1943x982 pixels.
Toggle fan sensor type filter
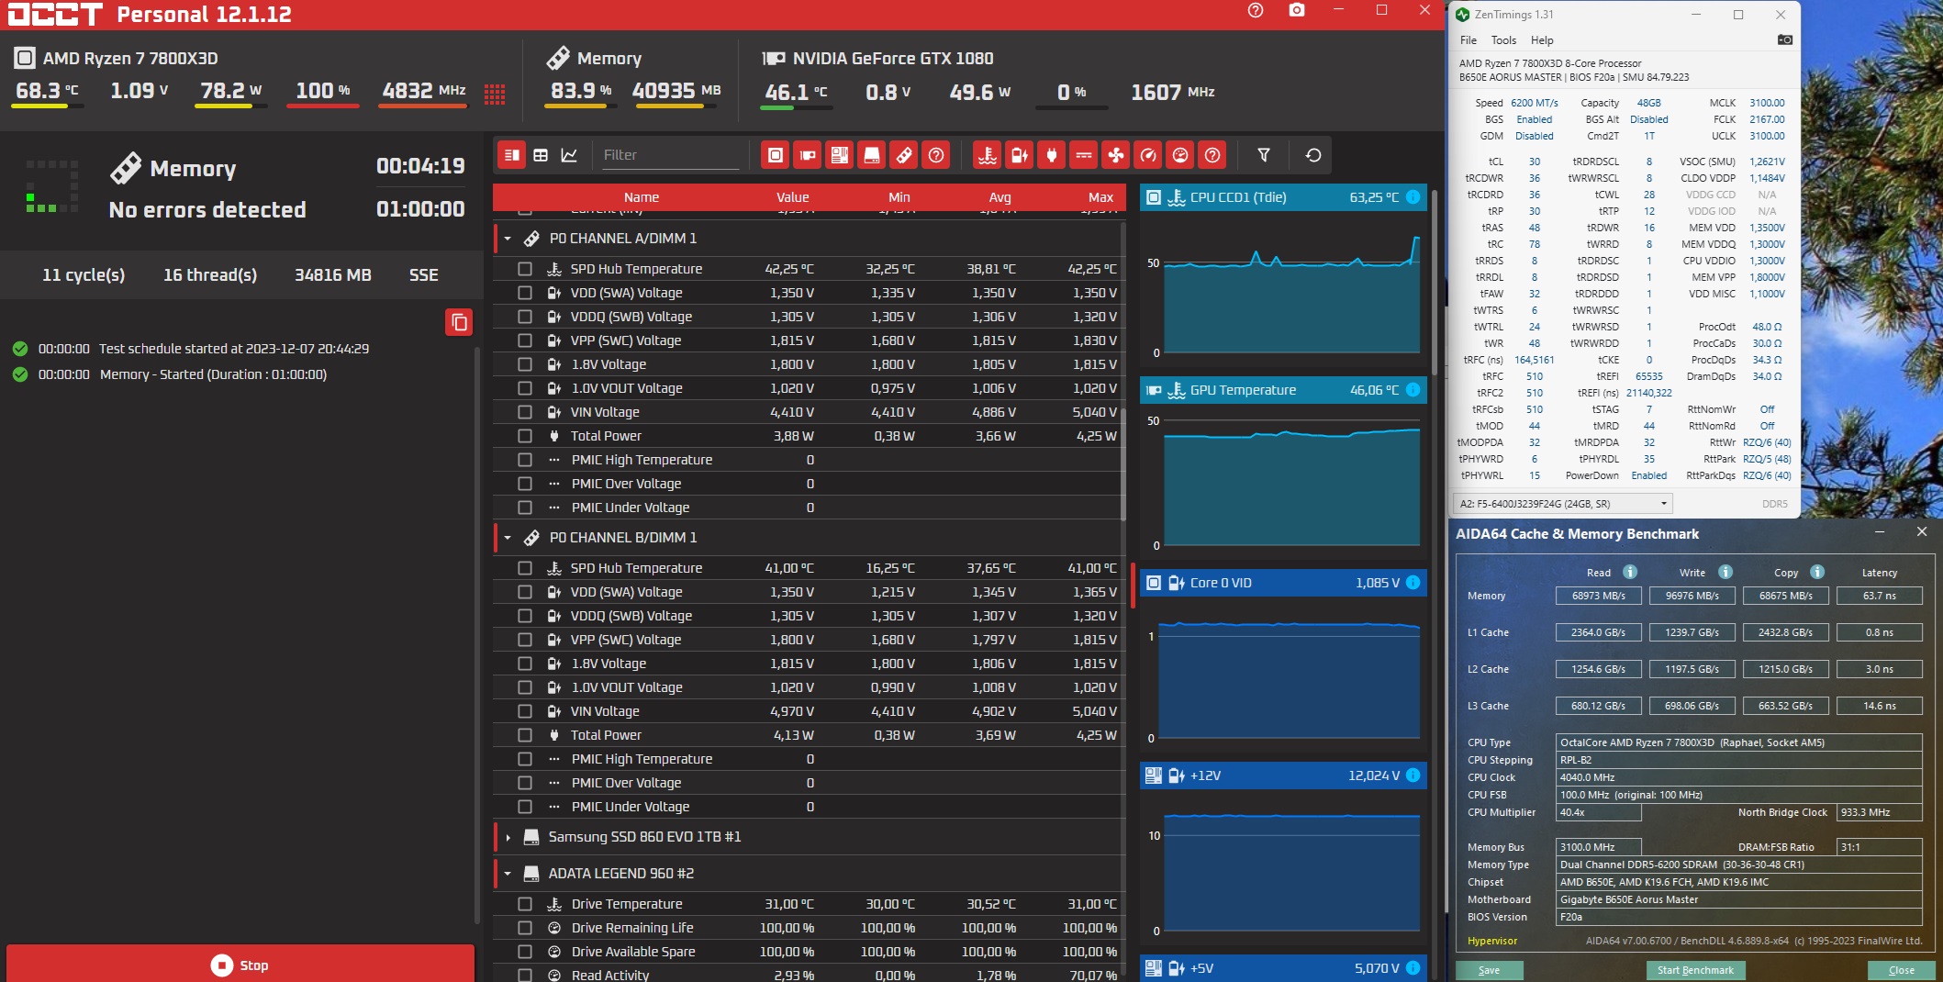point(1116,155)
